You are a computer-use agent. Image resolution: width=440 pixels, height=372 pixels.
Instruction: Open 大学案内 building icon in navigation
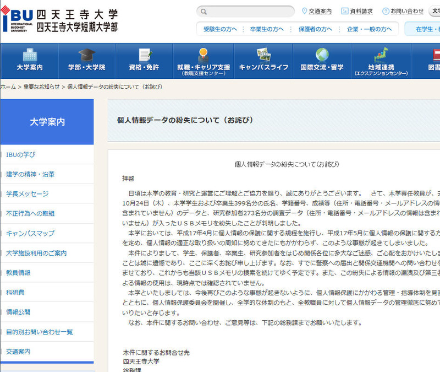click(x=30, y=55)
